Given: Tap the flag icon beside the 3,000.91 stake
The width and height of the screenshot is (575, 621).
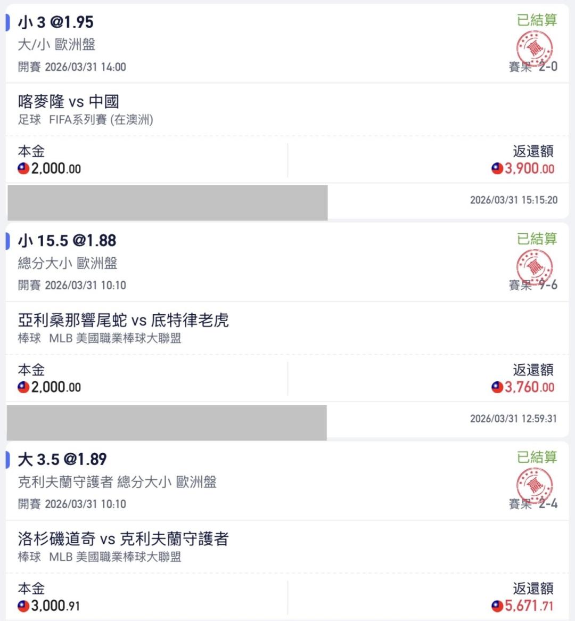Looking at the screenshot, I should point(23,606).
